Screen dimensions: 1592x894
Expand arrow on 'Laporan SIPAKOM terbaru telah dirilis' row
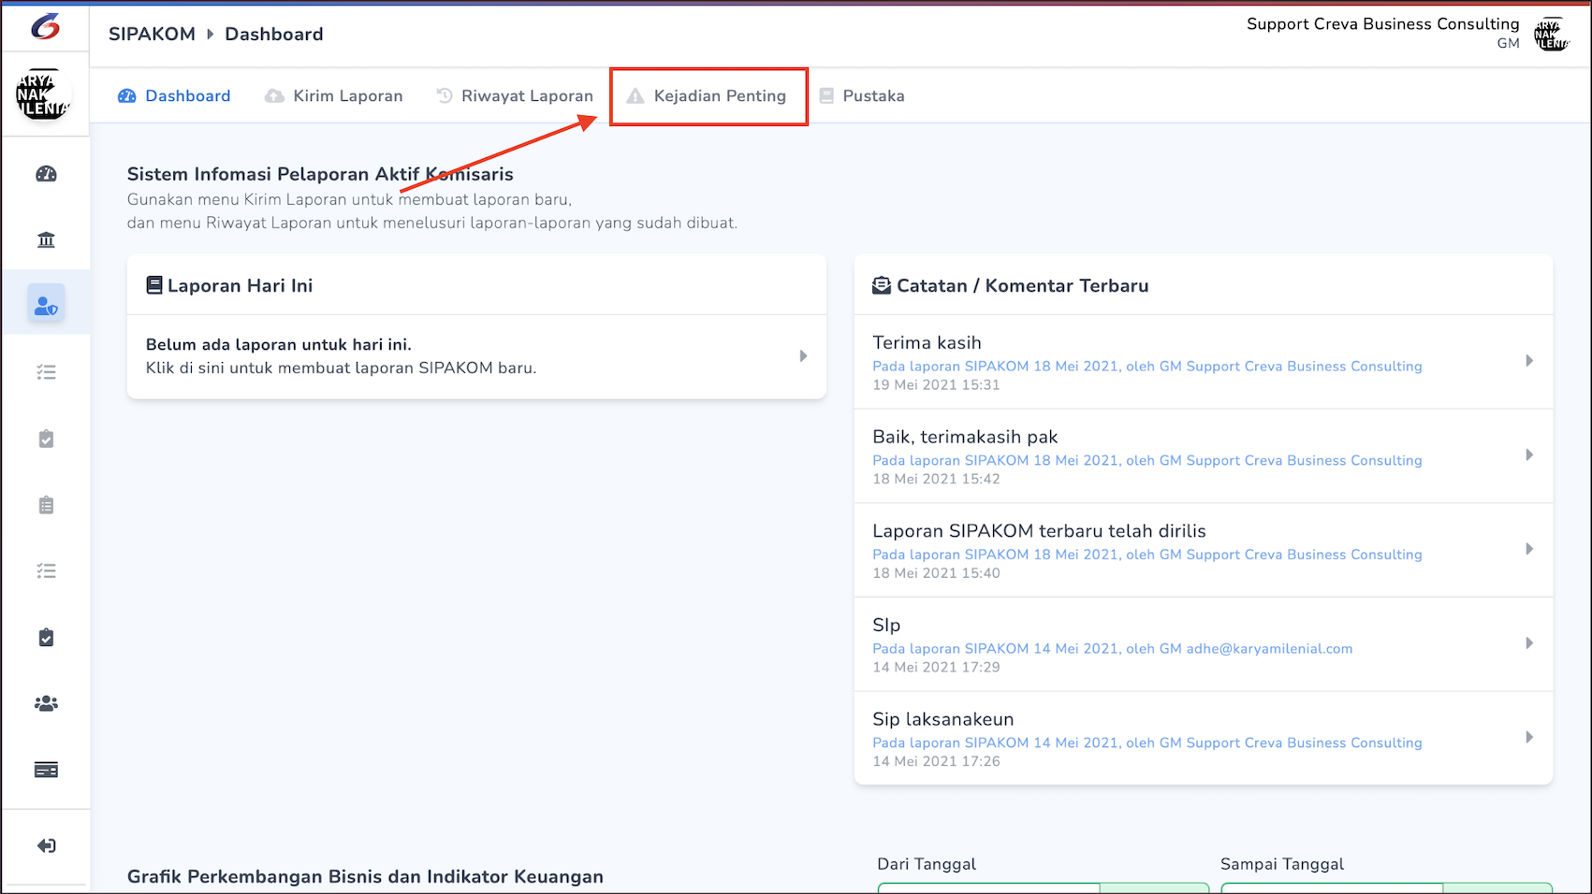1529,549
